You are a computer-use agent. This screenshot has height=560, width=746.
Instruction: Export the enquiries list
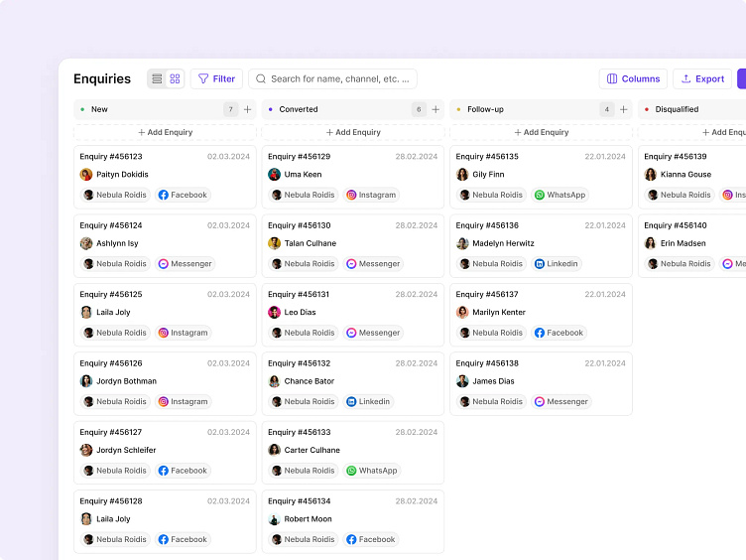pos(702,78)
